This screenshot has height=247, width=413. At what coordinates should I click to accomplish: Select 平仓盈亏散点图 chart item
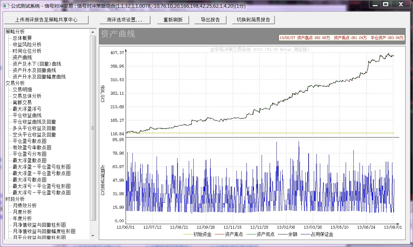pyautogui.click(x=29, y=141)
